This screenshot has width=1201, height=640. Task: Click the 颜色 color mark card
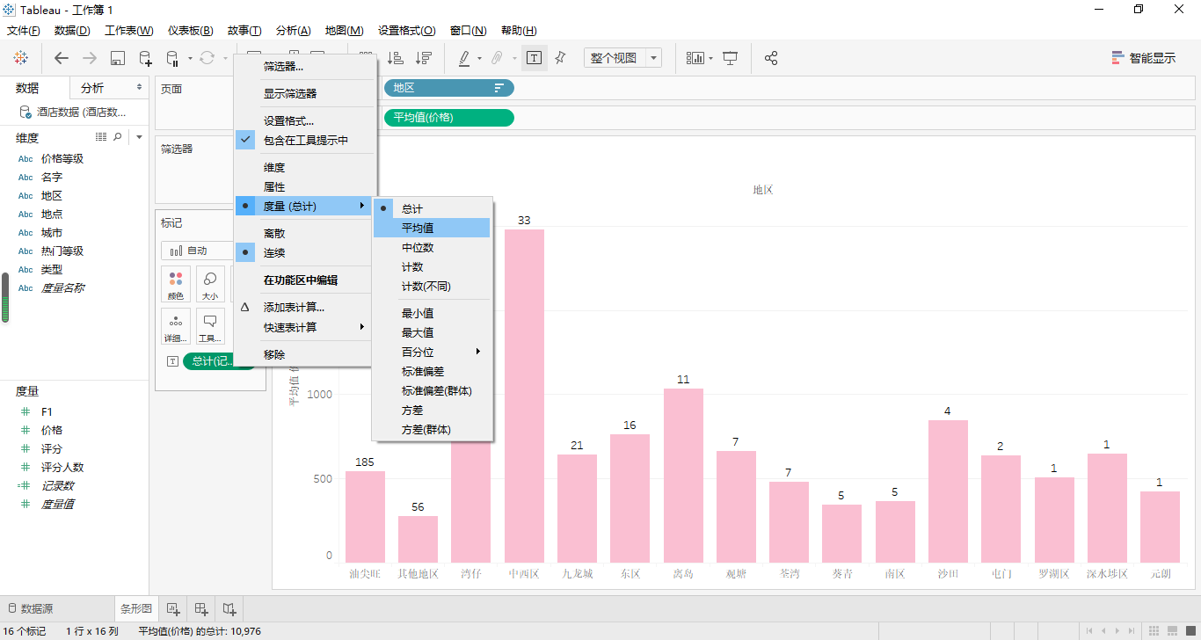[176, 285]
